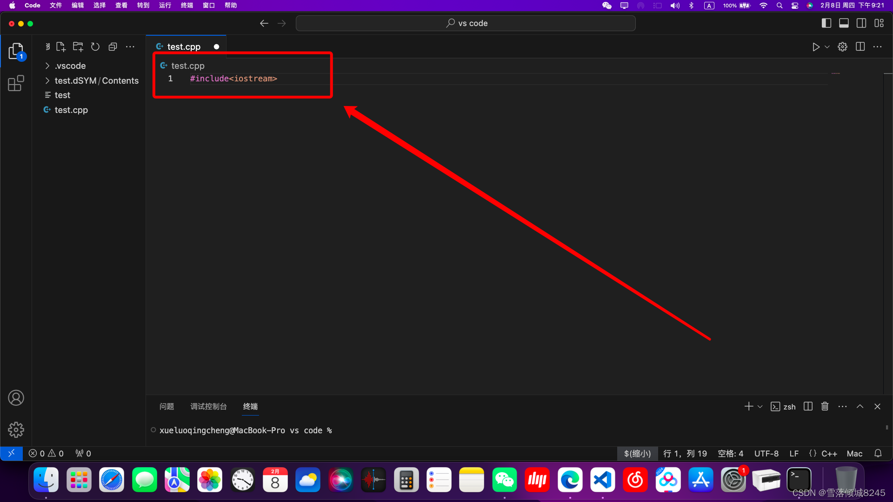Expand the .vscode folder

[70, 66]
